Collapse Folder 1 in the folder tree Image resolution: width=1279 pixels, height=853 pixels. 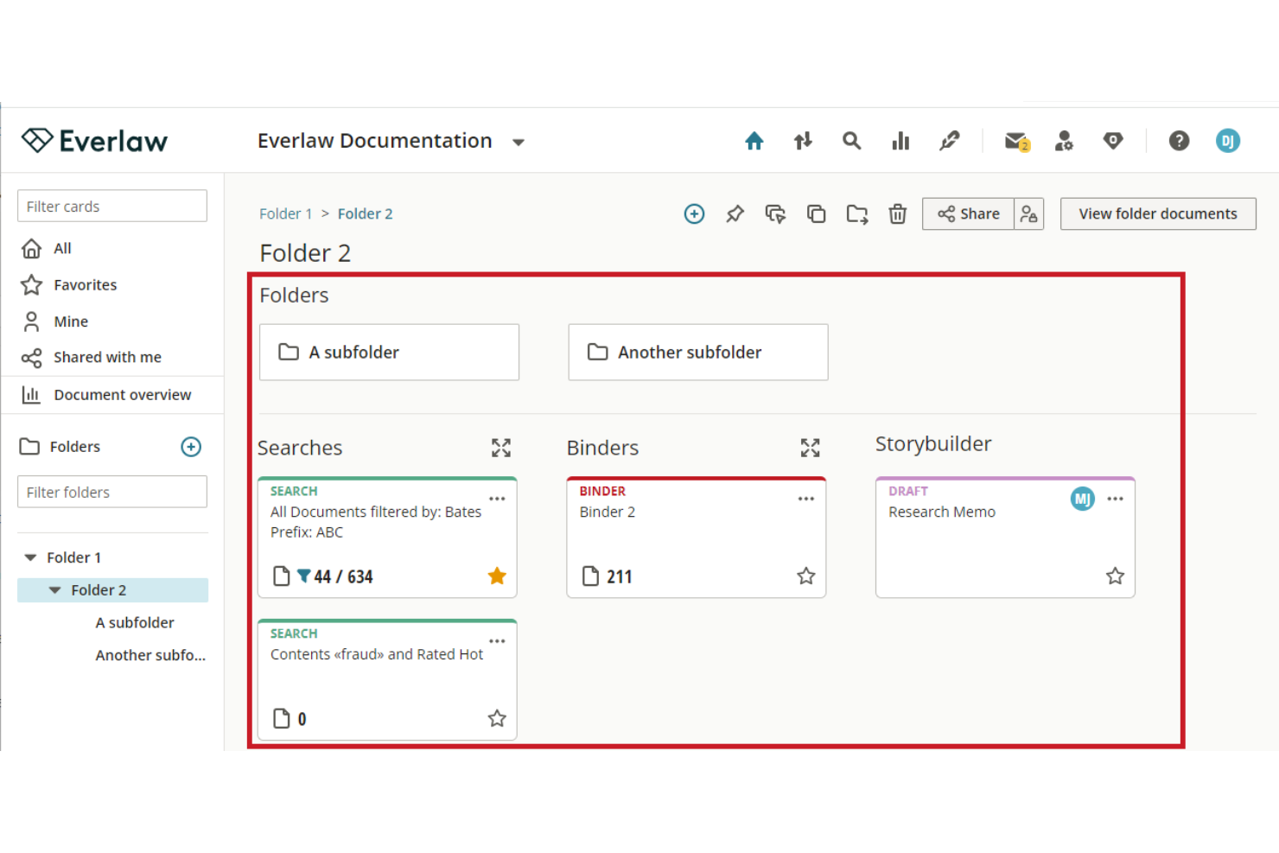pos(31,557)
